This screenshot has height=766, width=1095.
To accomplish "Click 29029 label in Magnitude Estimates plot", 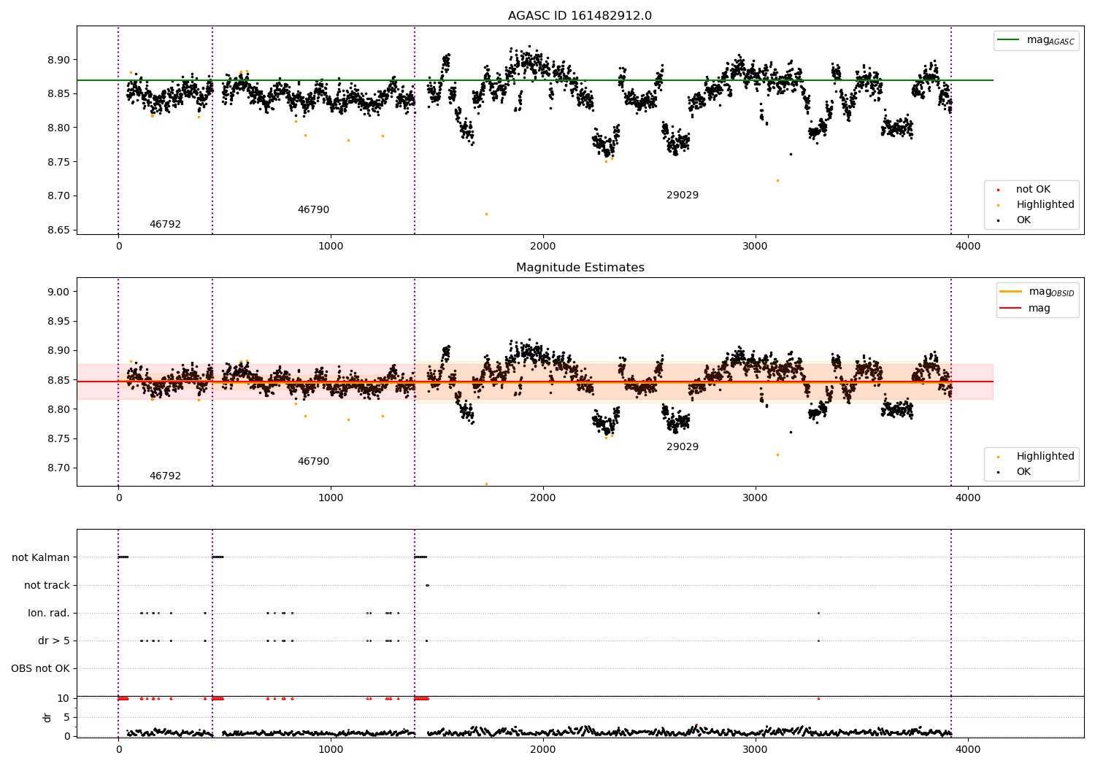I will [x=683, y=447].
